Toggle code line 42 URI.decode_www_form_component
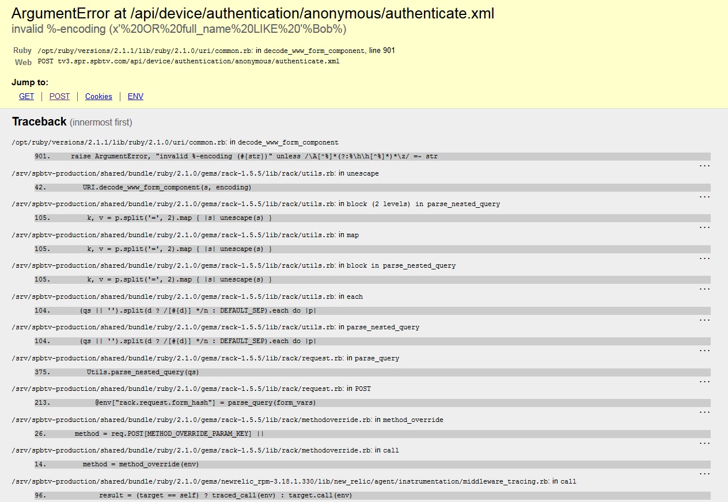Viewport: 728px width, 502px height. click(x=372, y=187)
